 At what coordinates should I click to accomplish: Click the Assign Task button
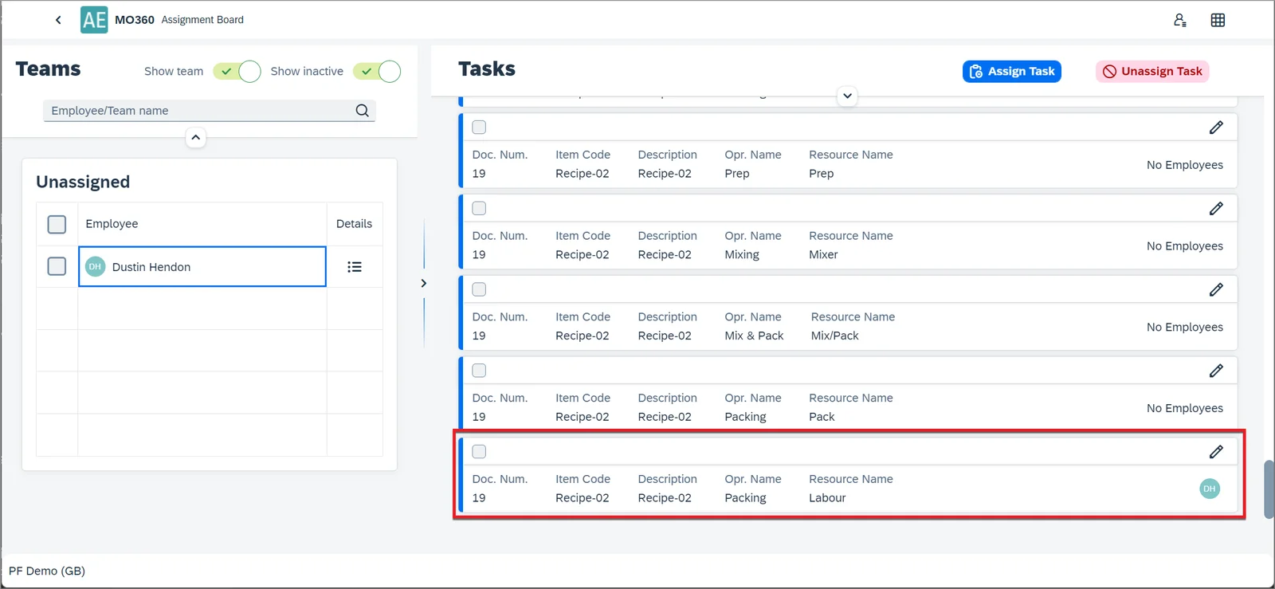coord(1012,72)
